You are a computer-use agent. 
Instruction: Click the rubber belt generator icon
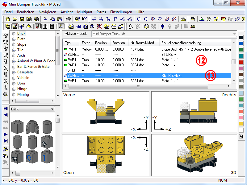[237, 19]
